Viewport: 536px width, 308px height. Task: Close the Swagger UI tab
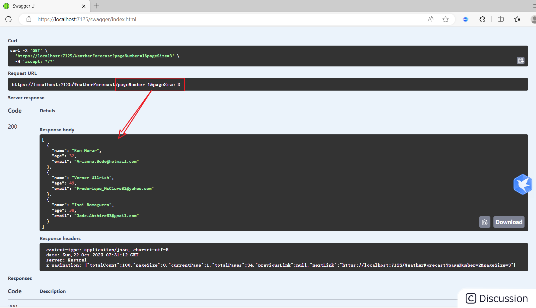point(84,6)
